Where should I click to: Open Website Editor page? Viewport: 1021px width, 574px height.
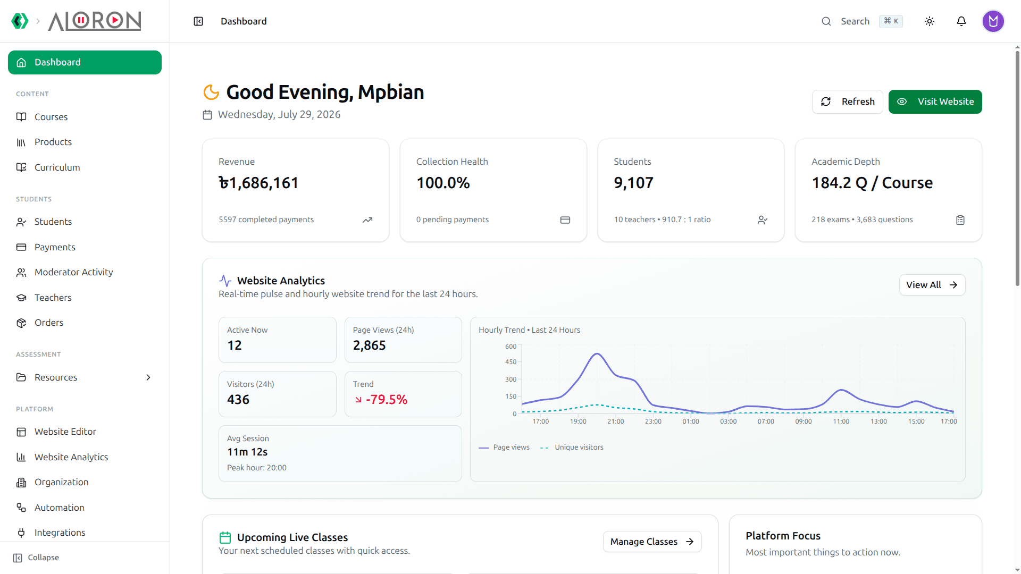click(x=85, y=432)
